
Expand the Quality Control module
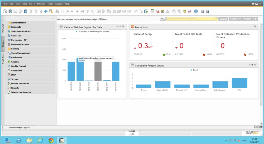point(31,66)
